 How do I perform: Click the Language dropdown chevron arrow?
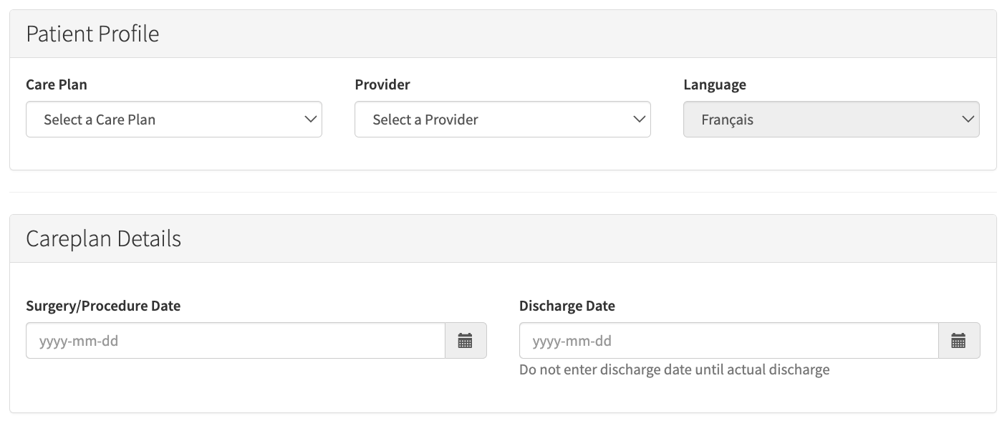point(968,120)
